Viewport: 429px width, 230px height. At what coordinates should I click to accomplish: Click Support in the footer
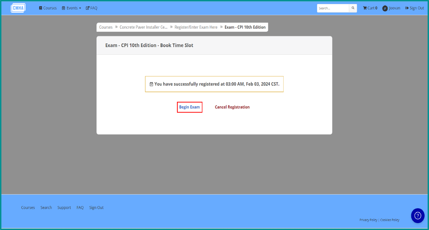tap(64, 208)
